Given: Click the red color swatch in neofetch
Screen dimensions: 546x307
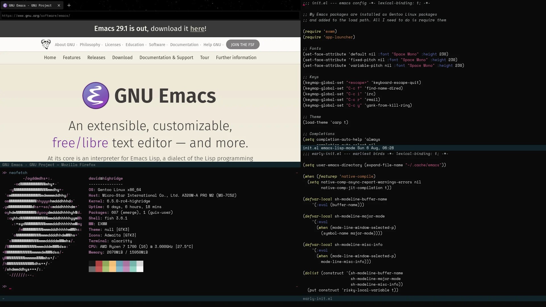Looking at the screenshot, I should [99, 264].
